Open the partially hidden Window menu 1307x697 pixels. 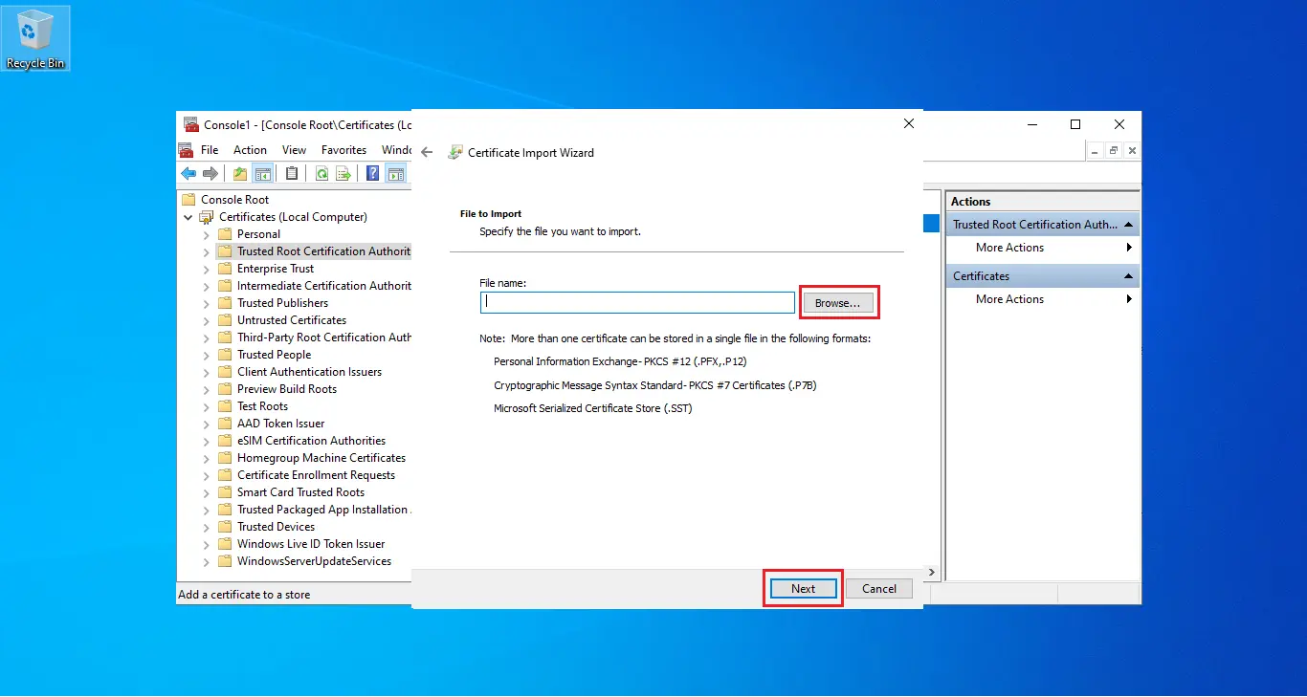coord(395,150)
